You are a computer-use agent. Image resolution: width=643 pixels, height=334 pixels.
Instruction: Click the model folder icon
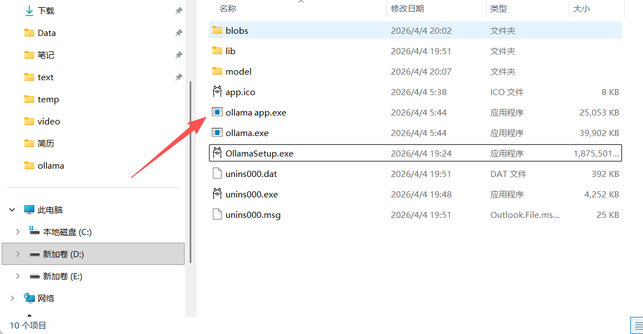(x=217, y=71)
